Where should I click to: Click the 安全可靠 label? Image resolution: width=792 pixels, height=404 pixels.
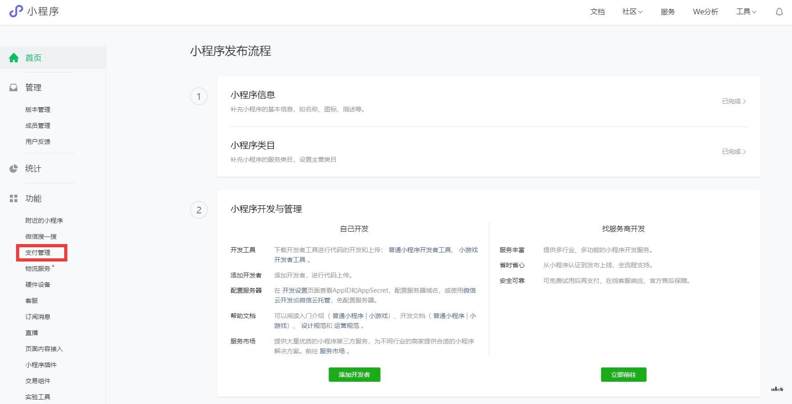point(512,281)
